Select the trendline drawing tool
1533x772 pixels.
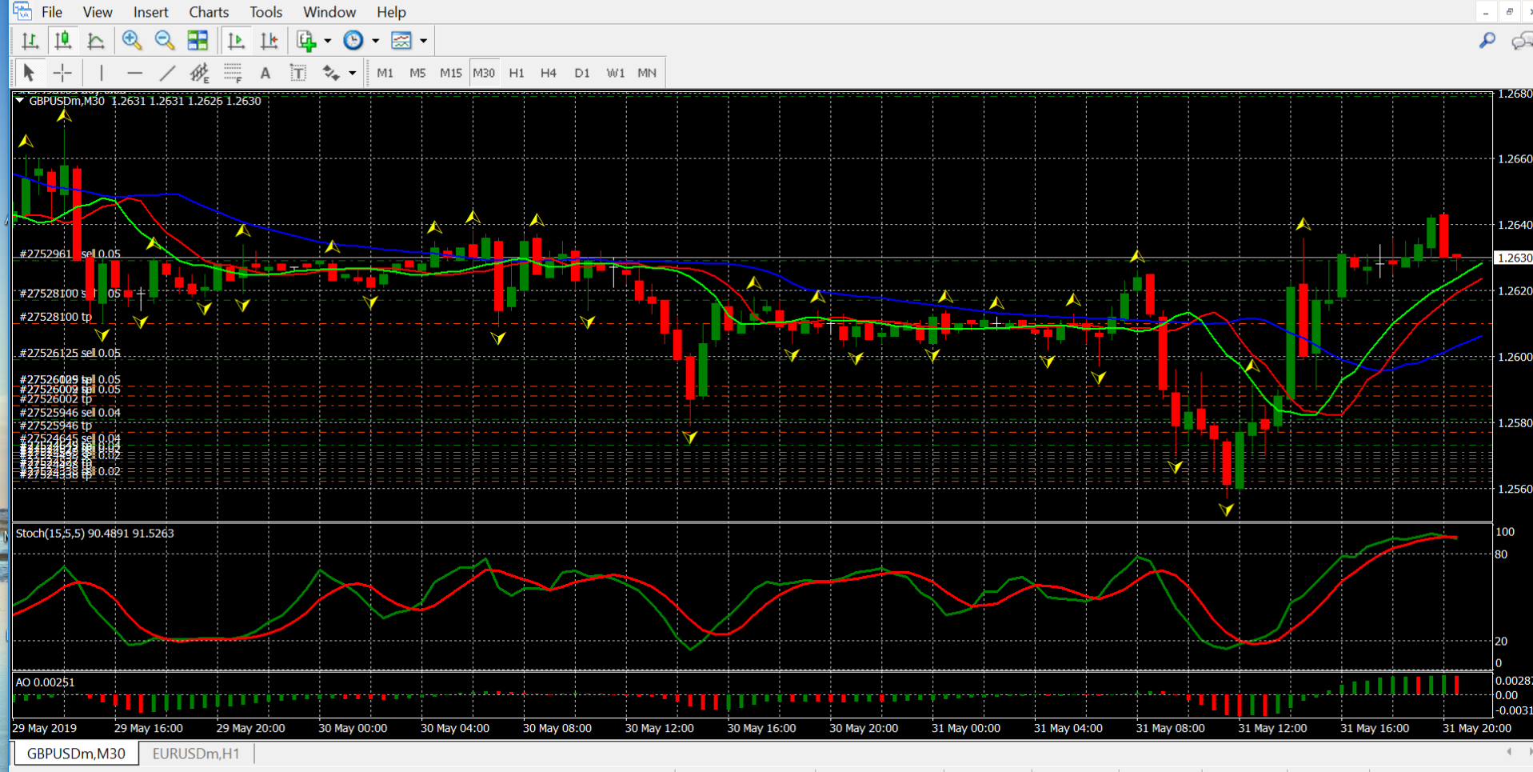(167, 73)
